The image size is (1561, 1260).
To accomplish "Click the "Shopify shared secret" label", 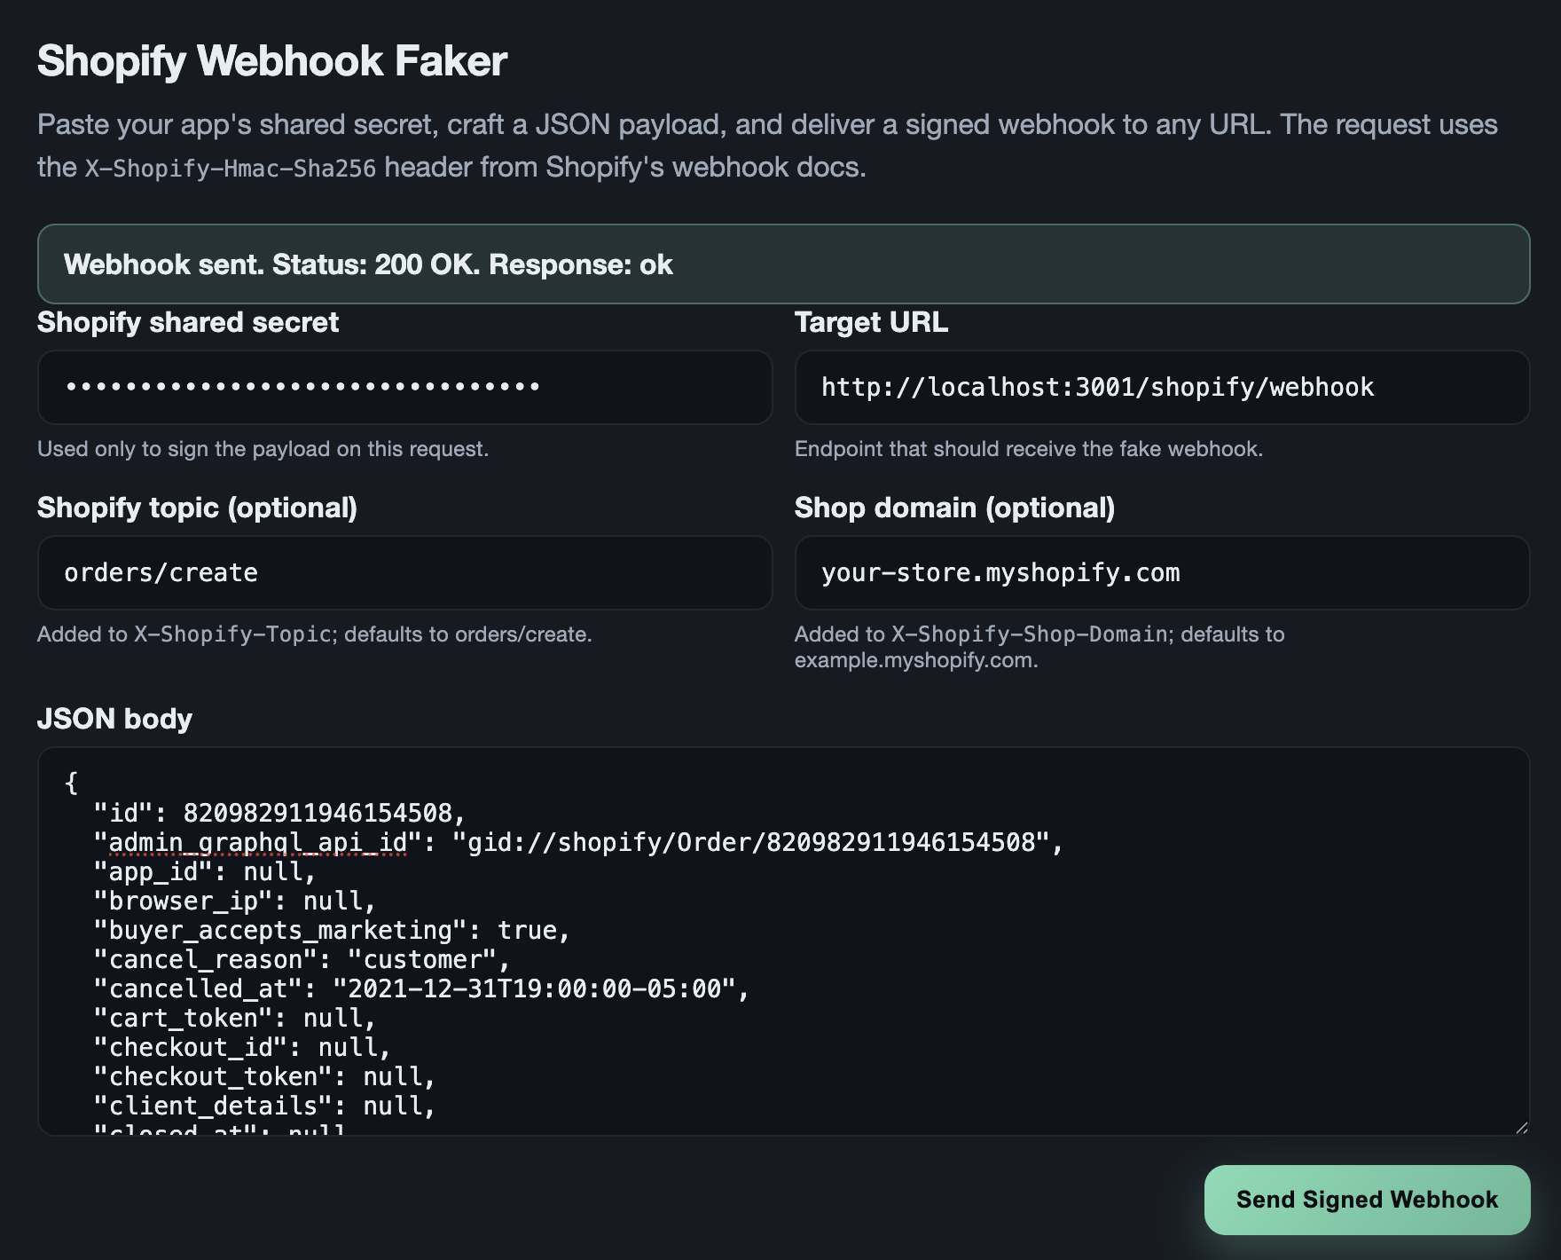I will [x=187, y=322].
